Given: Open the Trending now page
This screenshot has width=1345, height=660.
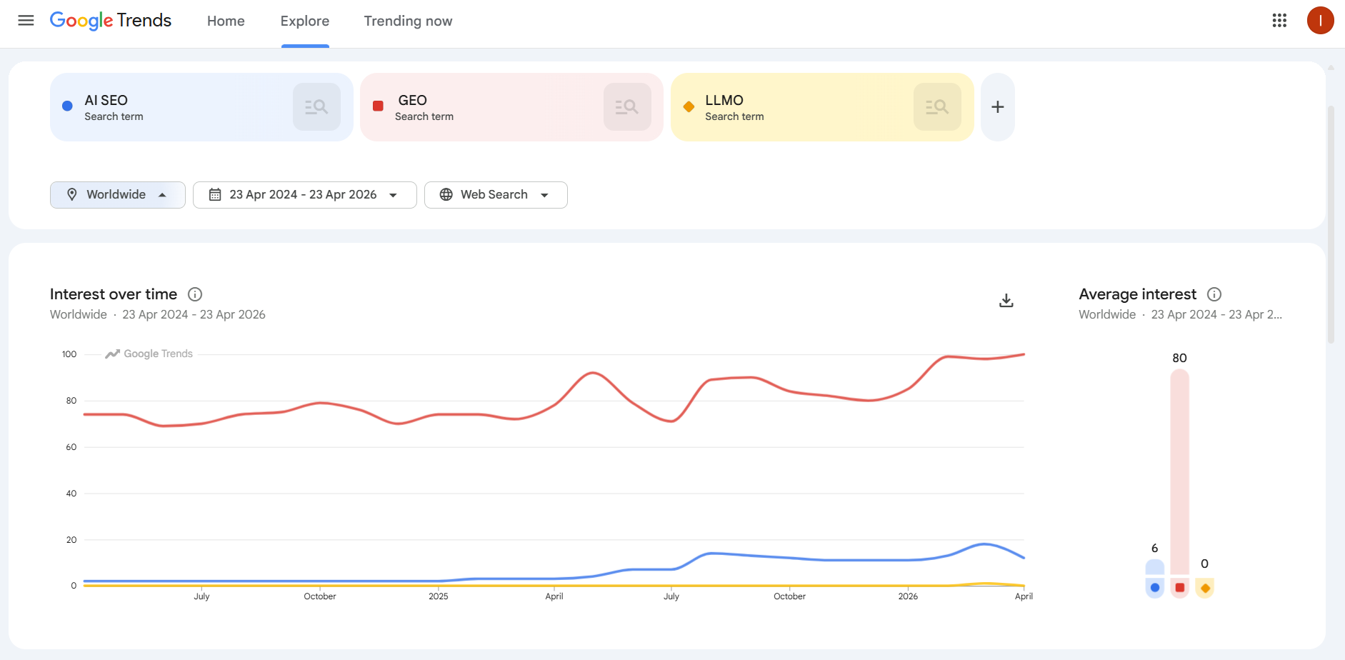Looking at the screenshot, I should [408, 21].
